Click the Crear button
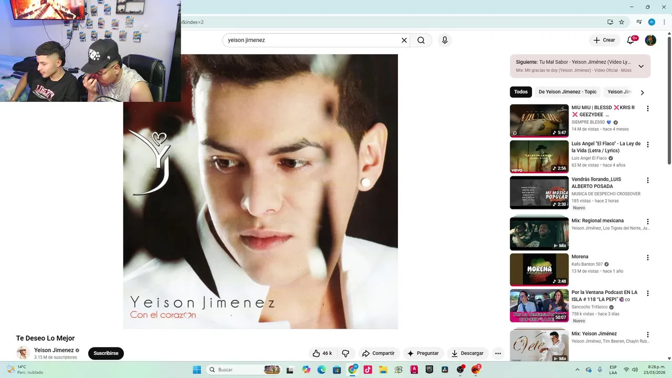The image size is (672, 378). [604, 40]
